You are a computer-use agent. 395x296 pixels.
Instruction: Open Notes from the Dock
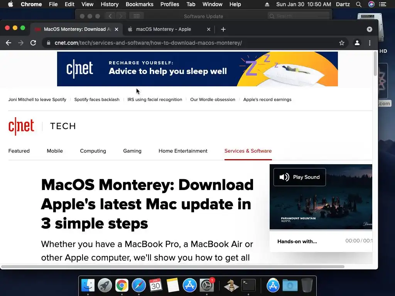tap(172, 285)
